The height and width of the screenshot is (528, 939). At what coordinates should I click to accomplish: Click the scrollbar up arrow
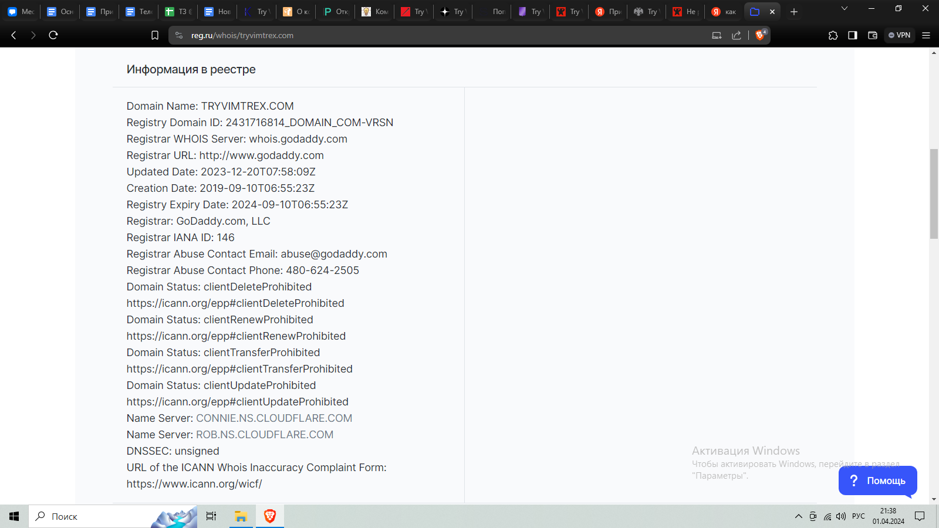click(934, 52)
